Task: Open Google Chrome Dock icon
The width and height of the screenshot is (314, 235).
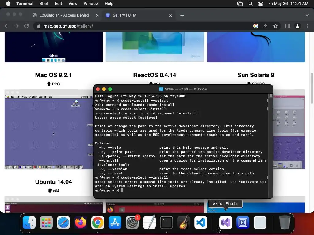Action: [x=98, y=222]
